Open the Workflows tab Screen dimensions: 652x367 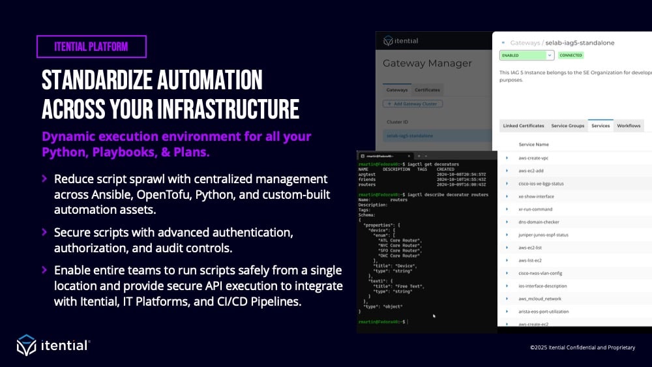point(629,126)
